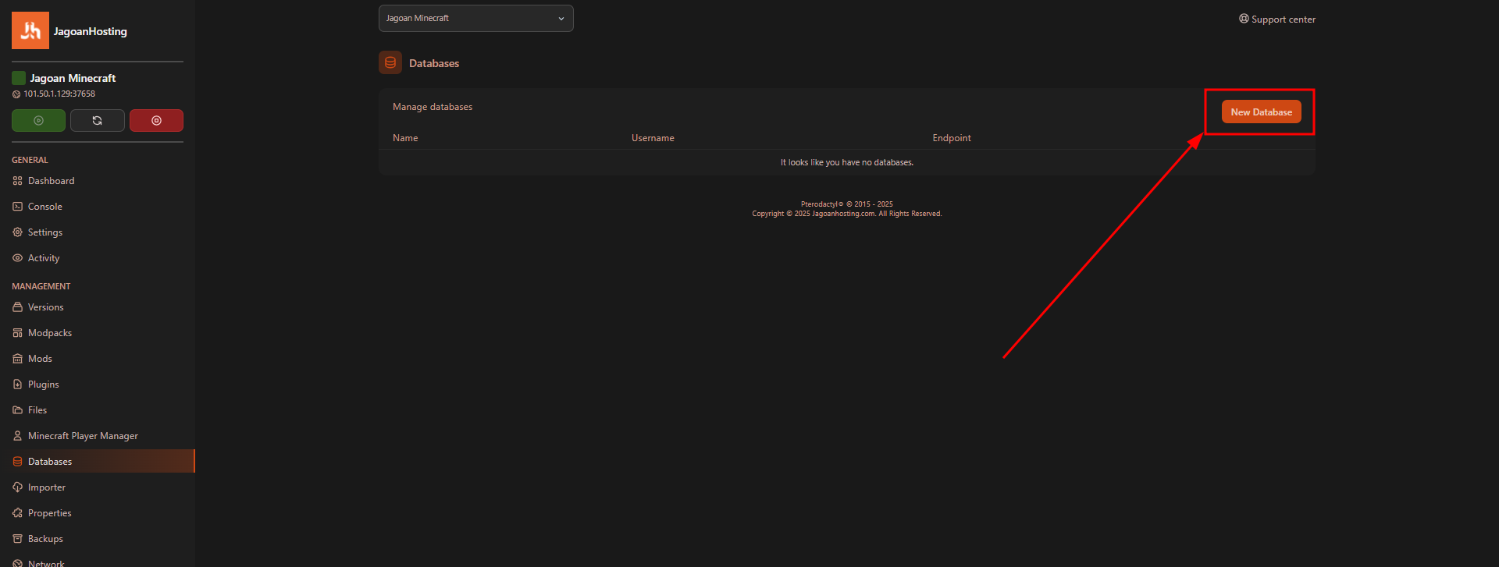
Task: Select the Databases menu item
Action: [x=98, y=462]
